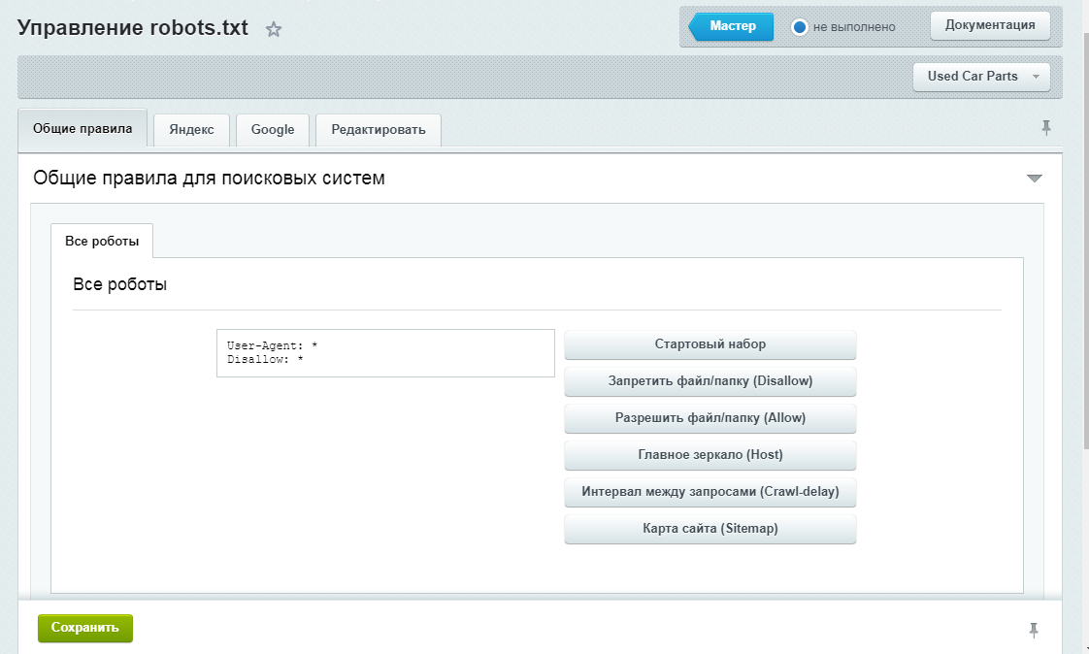Pin the bottom save bar using pin icon
This screenshot has height=654, width=1089.
1034,630
